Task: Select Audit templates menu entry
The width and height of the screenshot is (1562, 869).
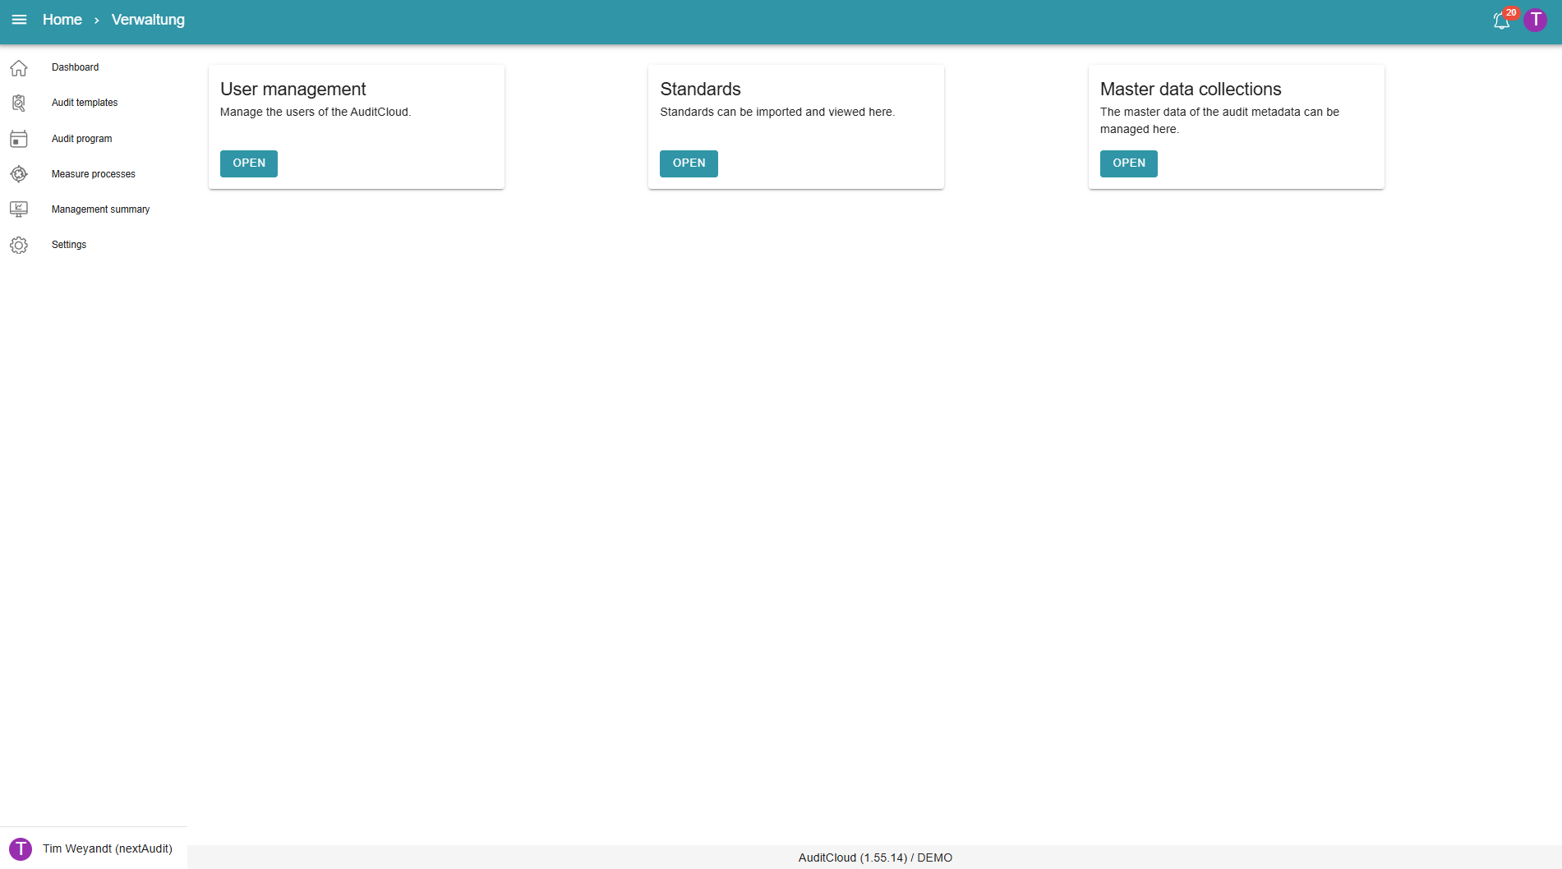Action: 85,103
